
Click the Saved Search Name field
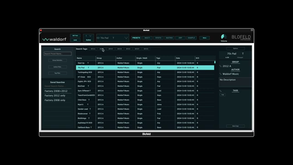pyautogui.click(x=58, y=86)
